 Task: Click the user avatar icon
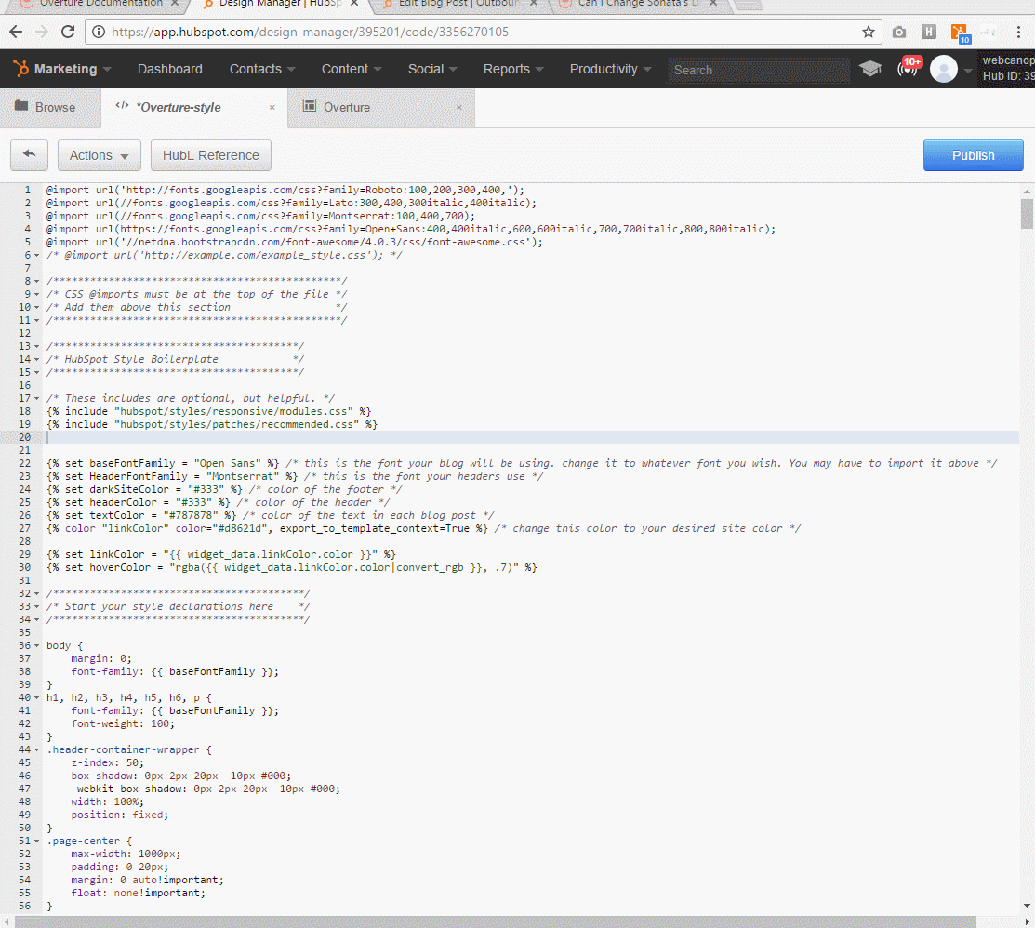pos(943,69)
